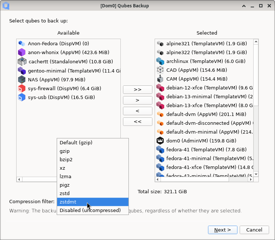This screenshot has width=275, height=240.
Task: Shade window with title bar up arrow
Action: click(244, 6)
